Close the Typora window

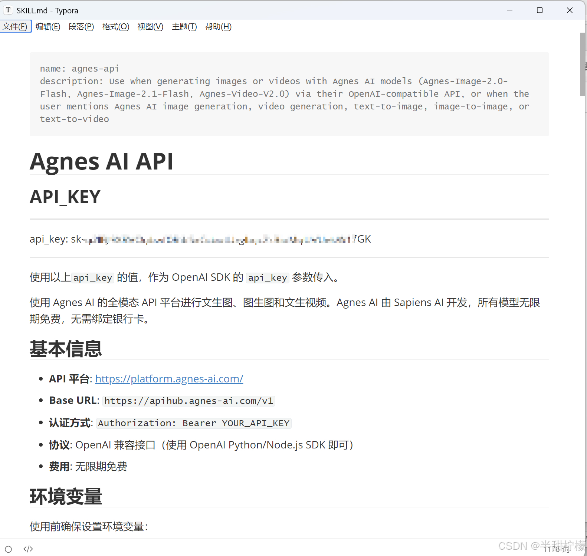[570, 10]
